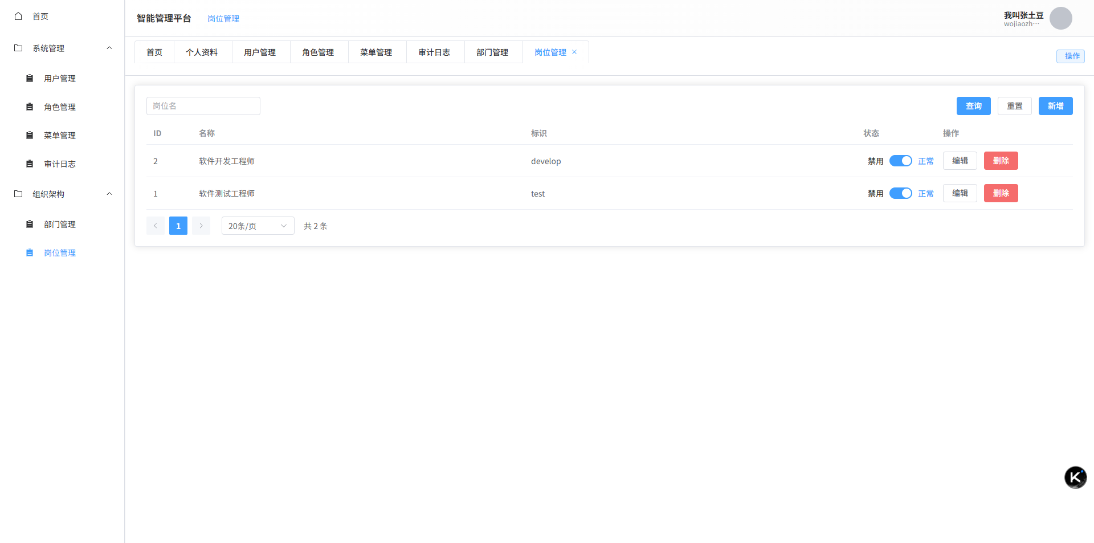This screenshot has height=543, width=1094.
Task: Click the clipboard icon beside 部门管理 in the sidebar
Action: [30, 224]
